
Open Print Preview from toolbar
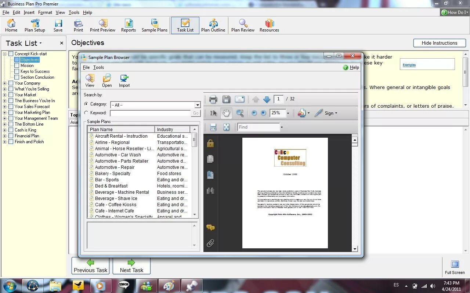[x=102, y=26]
